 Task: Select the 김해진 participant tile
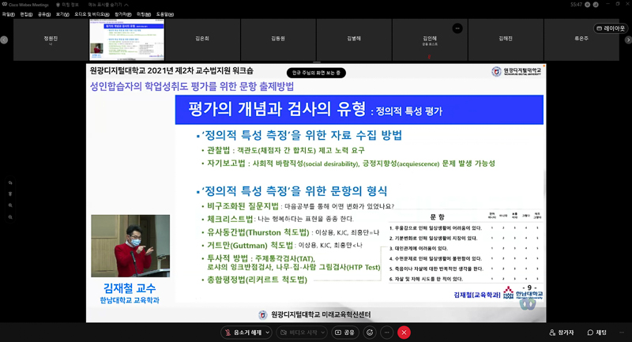point(506,39)
